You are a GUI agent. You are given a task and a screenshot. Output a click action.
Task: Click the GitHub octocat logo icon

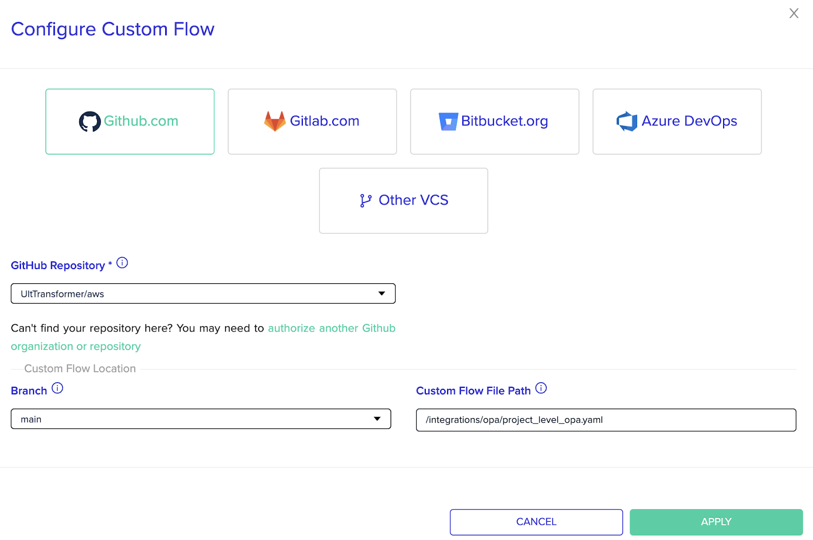click(x=89, y=121)
